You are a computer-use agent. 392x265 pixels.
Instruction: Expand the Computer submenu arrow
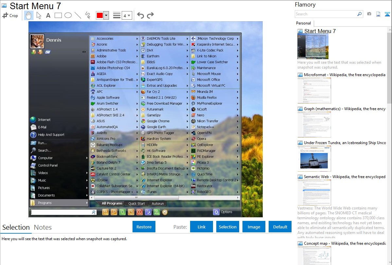point(87,158)
